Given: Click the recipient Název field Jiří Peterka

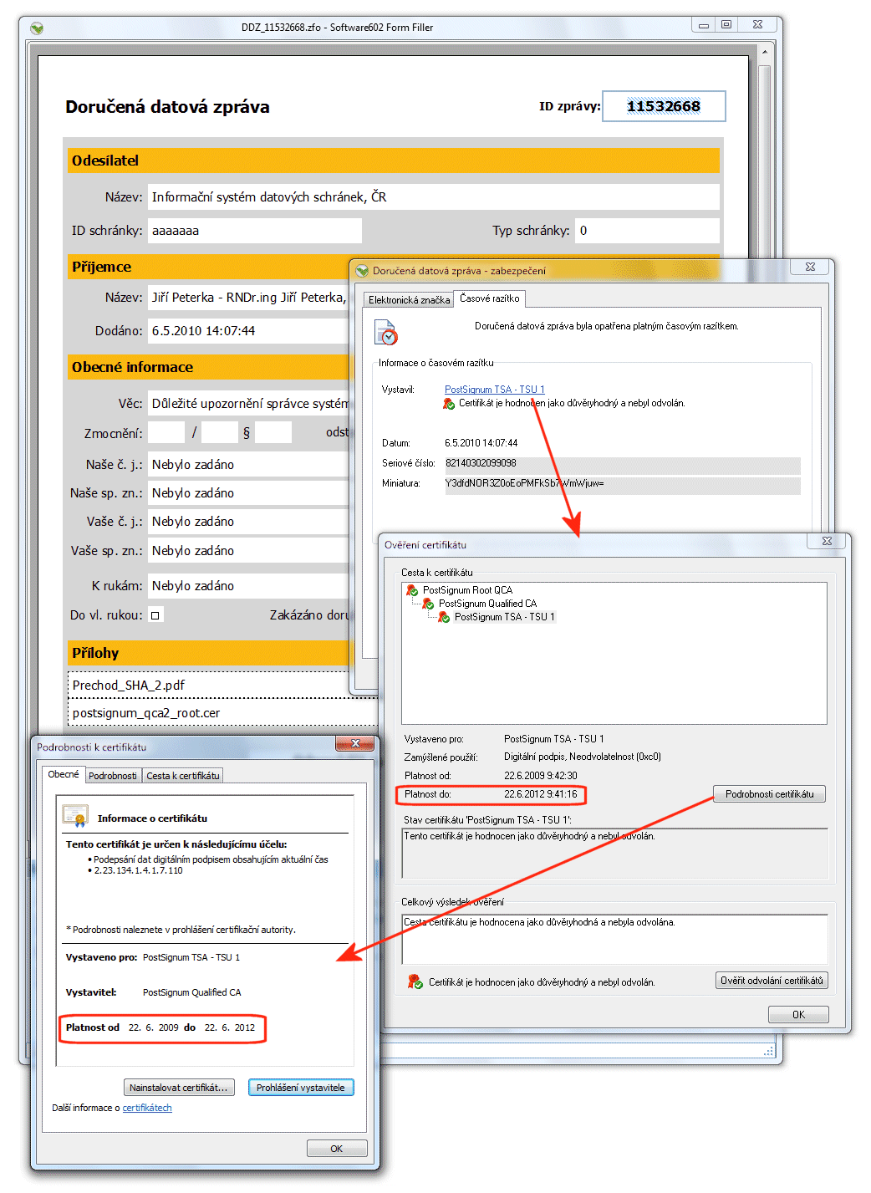Looking at the screenshot, I should [x=248, y=298].
